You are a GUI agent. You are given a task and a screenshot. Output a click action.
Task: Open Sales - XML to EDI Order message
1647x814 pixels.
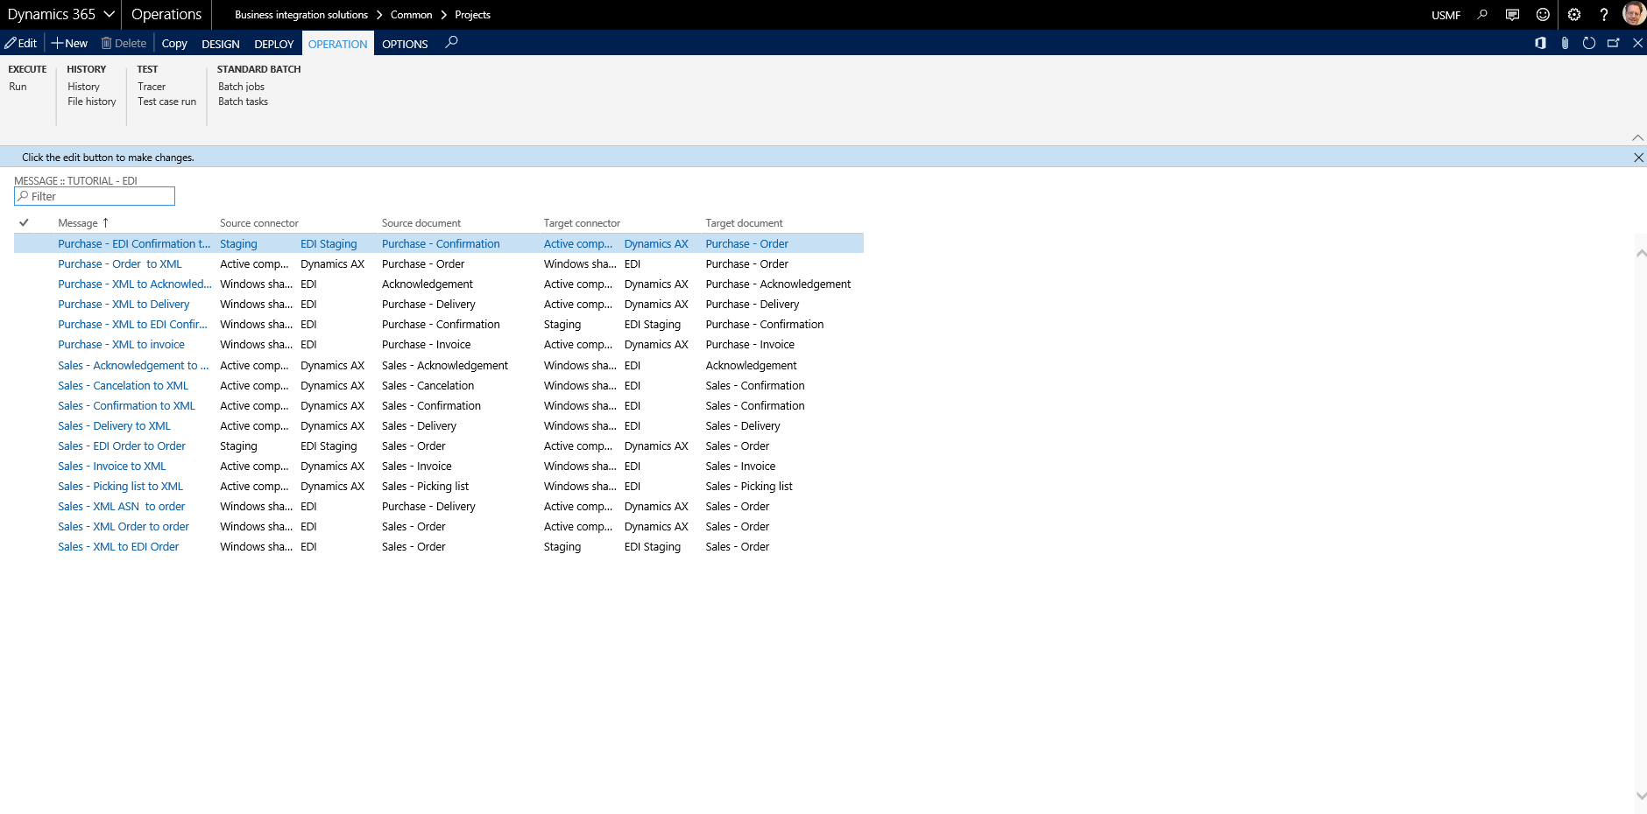[118, 547]
